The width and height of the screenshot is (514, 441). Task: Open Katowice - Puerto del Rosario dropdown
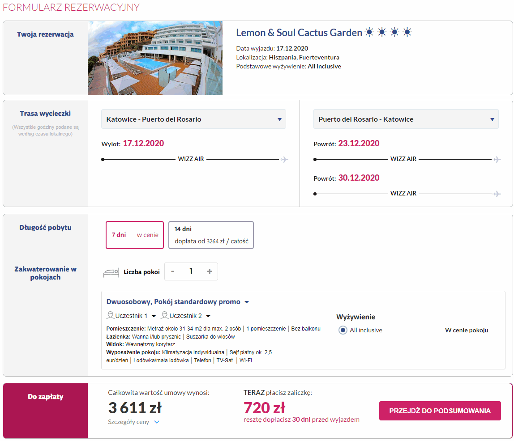pyautogui.click(x=193, y=119)
